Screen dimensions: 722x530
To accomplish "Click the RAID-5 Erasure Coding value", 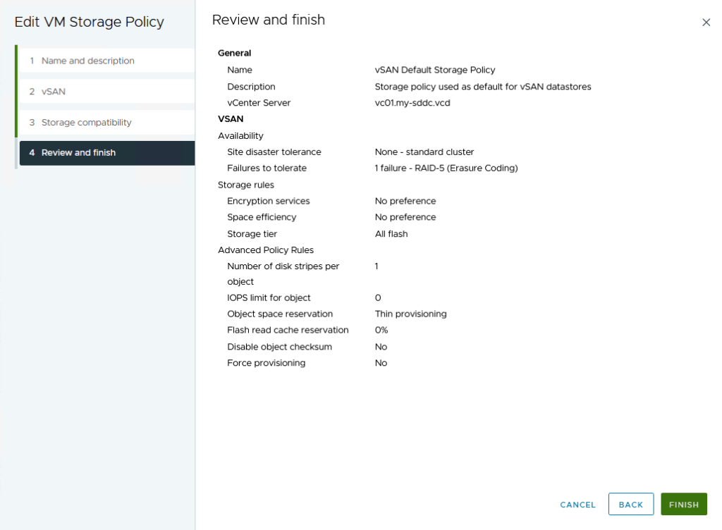I will pyautogui.click(x=446, y=168).
